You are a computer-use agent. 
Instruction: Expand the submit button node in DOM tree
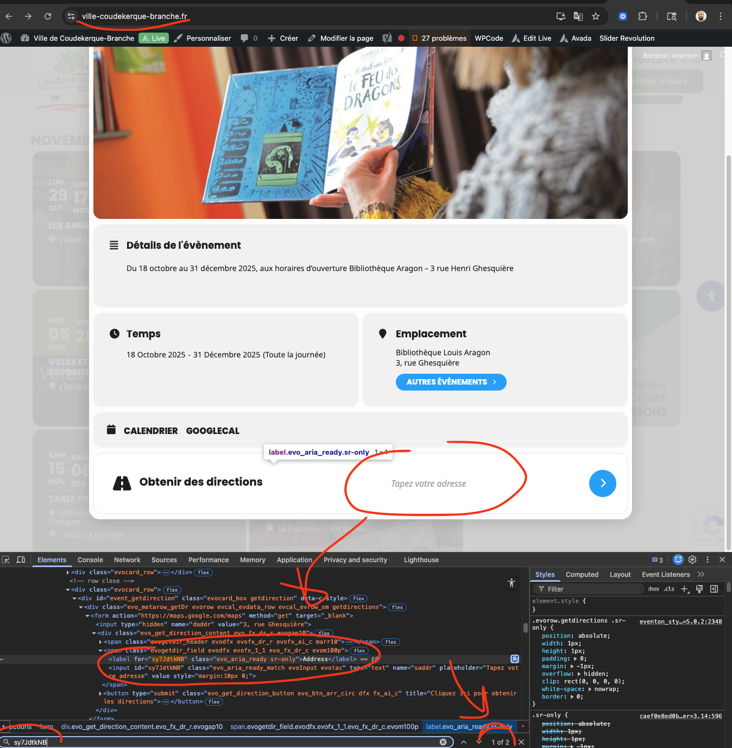pyautogui.click(x=100, y=693)
